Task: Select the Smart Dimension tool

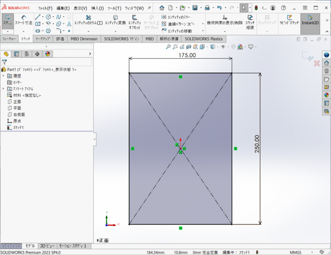Action: 23,20
